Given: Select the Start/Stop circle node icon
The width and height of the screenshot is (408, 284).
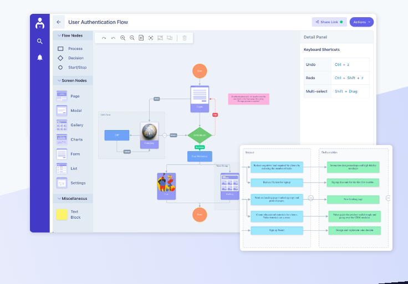Looking at the screenshot, I should click(60, 68).
